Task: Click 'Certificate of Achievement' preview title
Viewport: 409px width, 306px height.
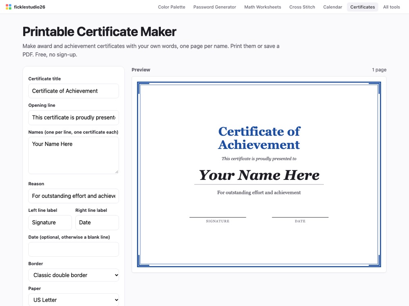Action: (259, 138)
